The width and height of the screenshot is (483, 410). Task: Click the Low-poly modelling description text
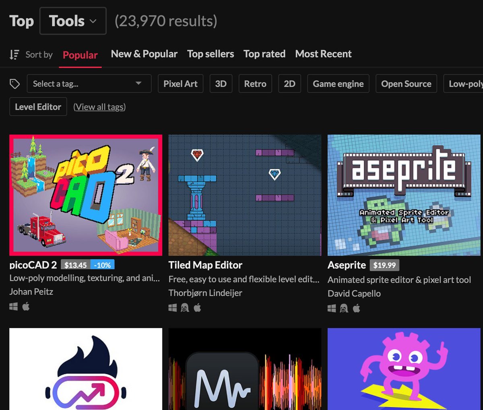85,278
